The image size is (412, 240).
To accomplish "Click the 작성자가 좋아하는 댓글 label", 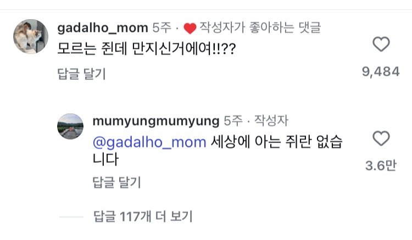I will tap(261, 27).
